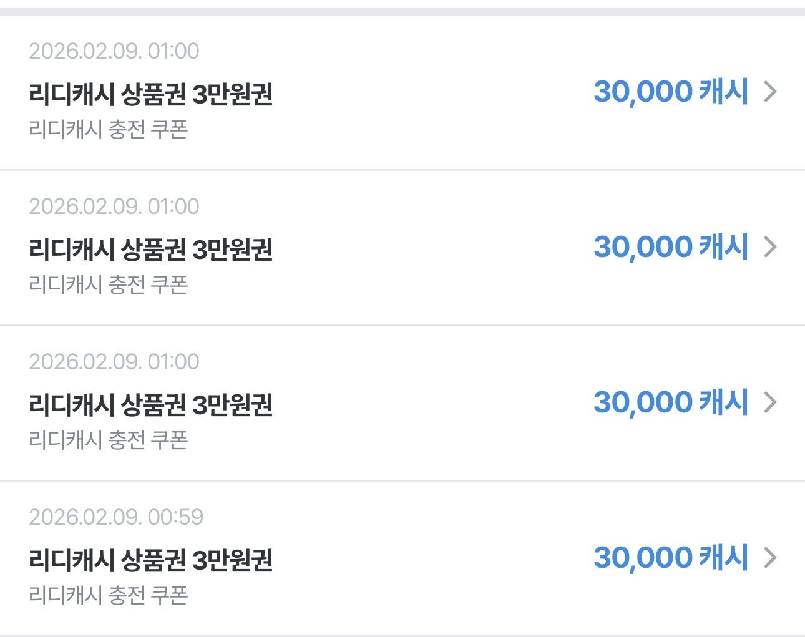Click the topmost 2026.02.09. 01:00 timestamp
The image size is (805, 637).
pos(114,51)
